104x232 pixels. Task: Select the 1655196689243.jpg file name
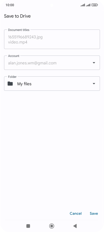(25, 37)
